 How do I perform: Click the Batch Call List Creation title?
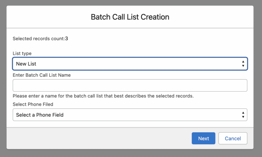130,17
